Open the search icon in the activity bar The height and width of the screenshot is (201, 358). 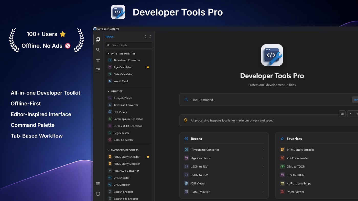[x=98, y=50]
